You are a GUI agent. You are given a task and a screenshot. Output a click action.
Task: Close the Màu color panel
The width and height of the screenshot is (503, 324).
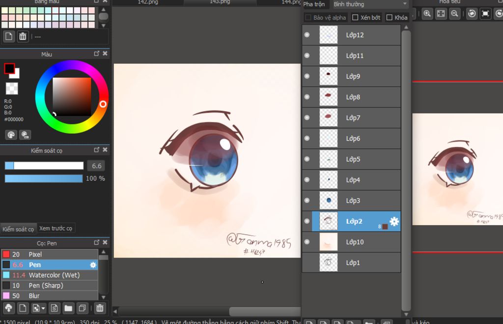pos(105,54)
